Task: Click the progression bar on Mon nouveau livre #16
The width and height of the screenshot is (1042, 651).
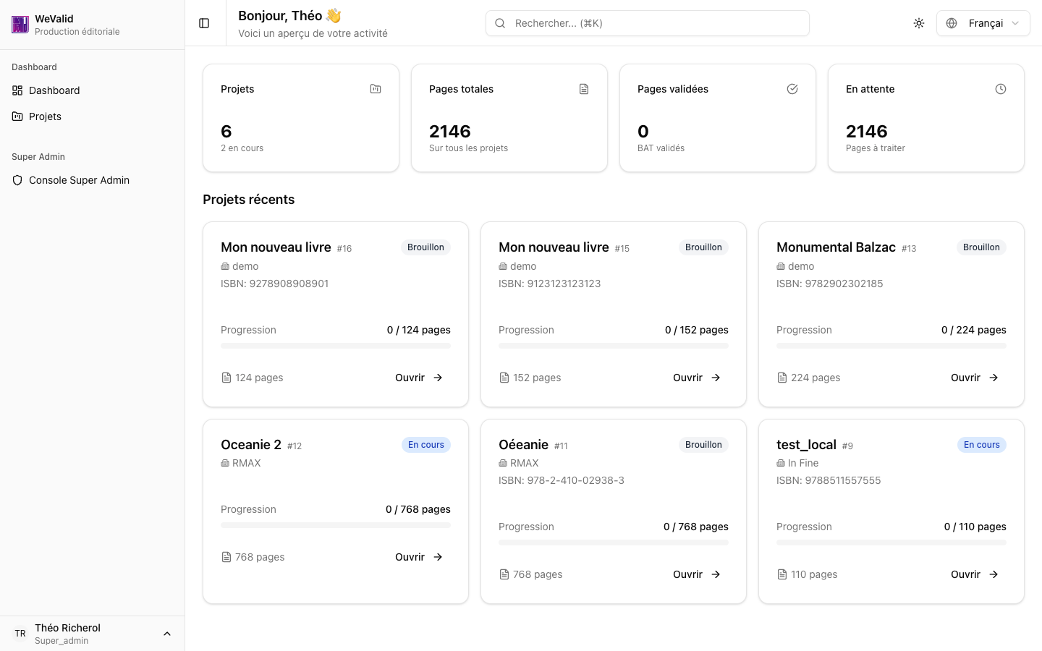Action: pos(335,345)
